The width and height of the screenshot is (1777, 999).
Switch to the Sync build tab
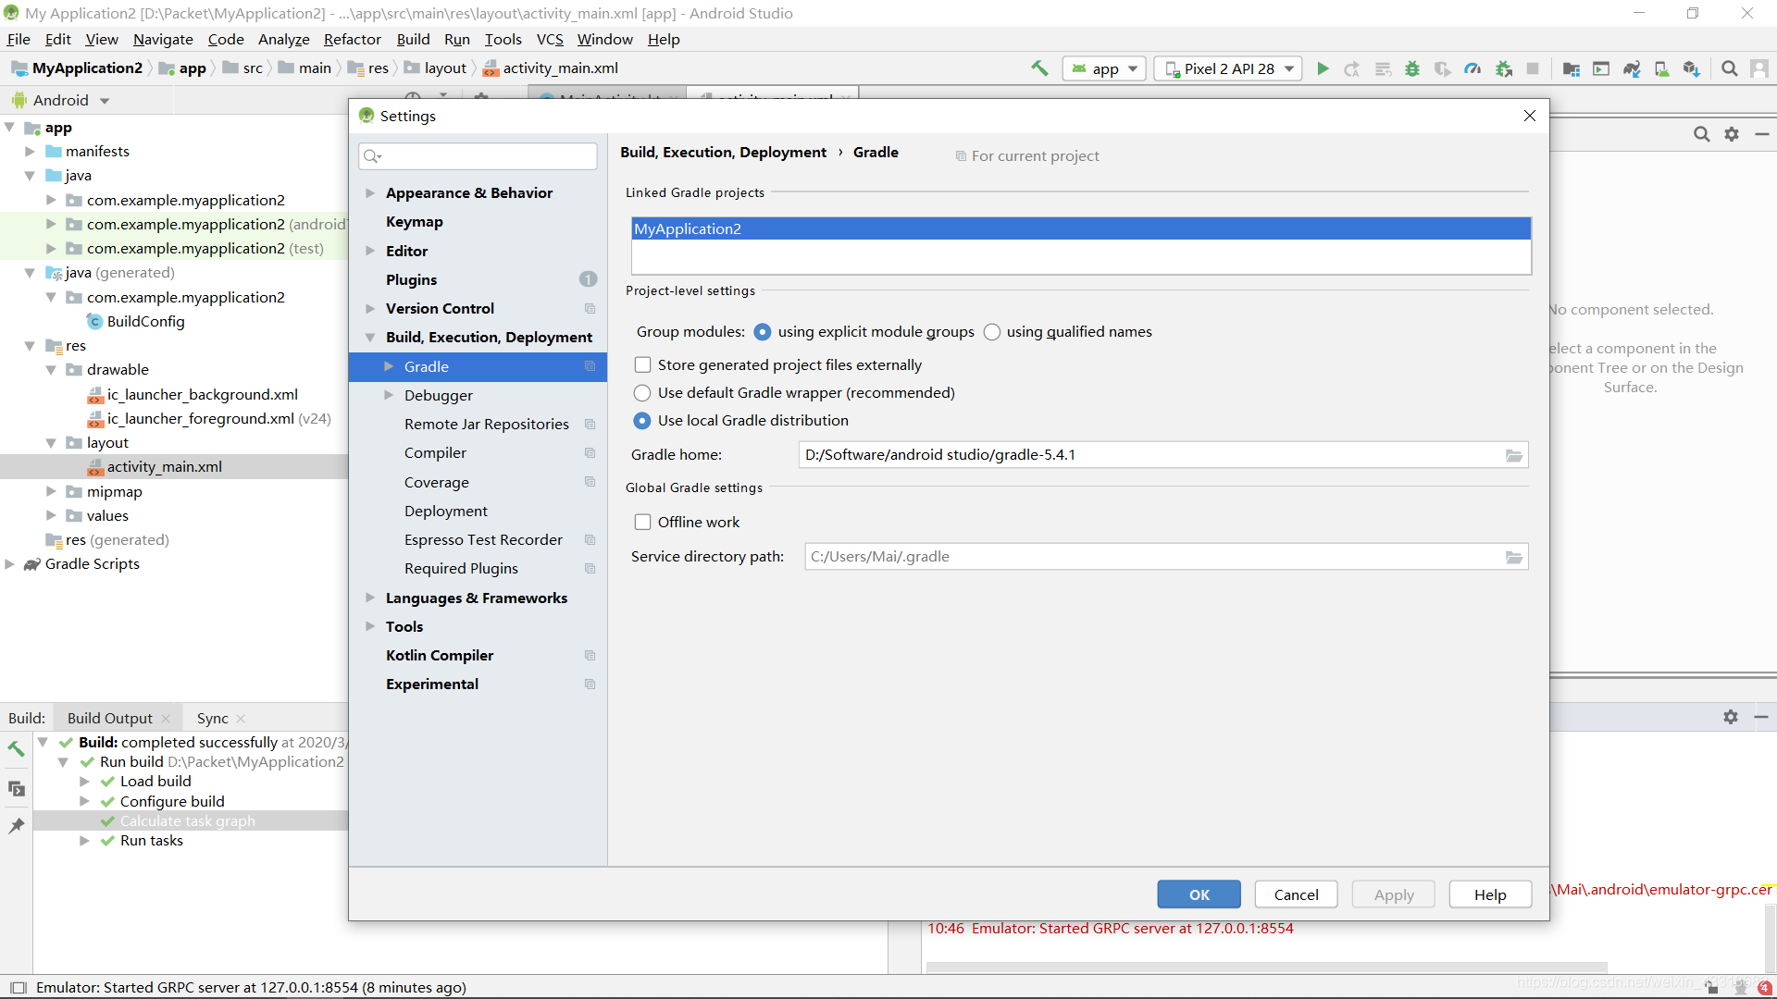tap(212, 718)
